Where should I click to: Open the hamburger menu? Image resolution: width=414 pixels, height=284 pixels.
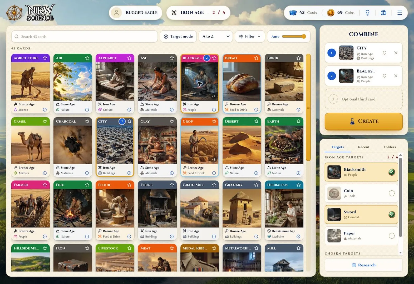400,13
